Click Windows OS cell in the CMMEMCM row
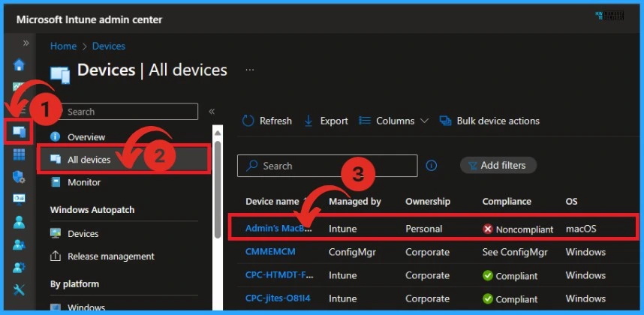The image size is (644, 315). pos(585,252)
